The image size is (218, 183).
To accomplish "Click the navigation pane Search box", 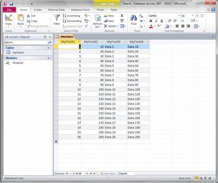I will [x=25, y=42].
